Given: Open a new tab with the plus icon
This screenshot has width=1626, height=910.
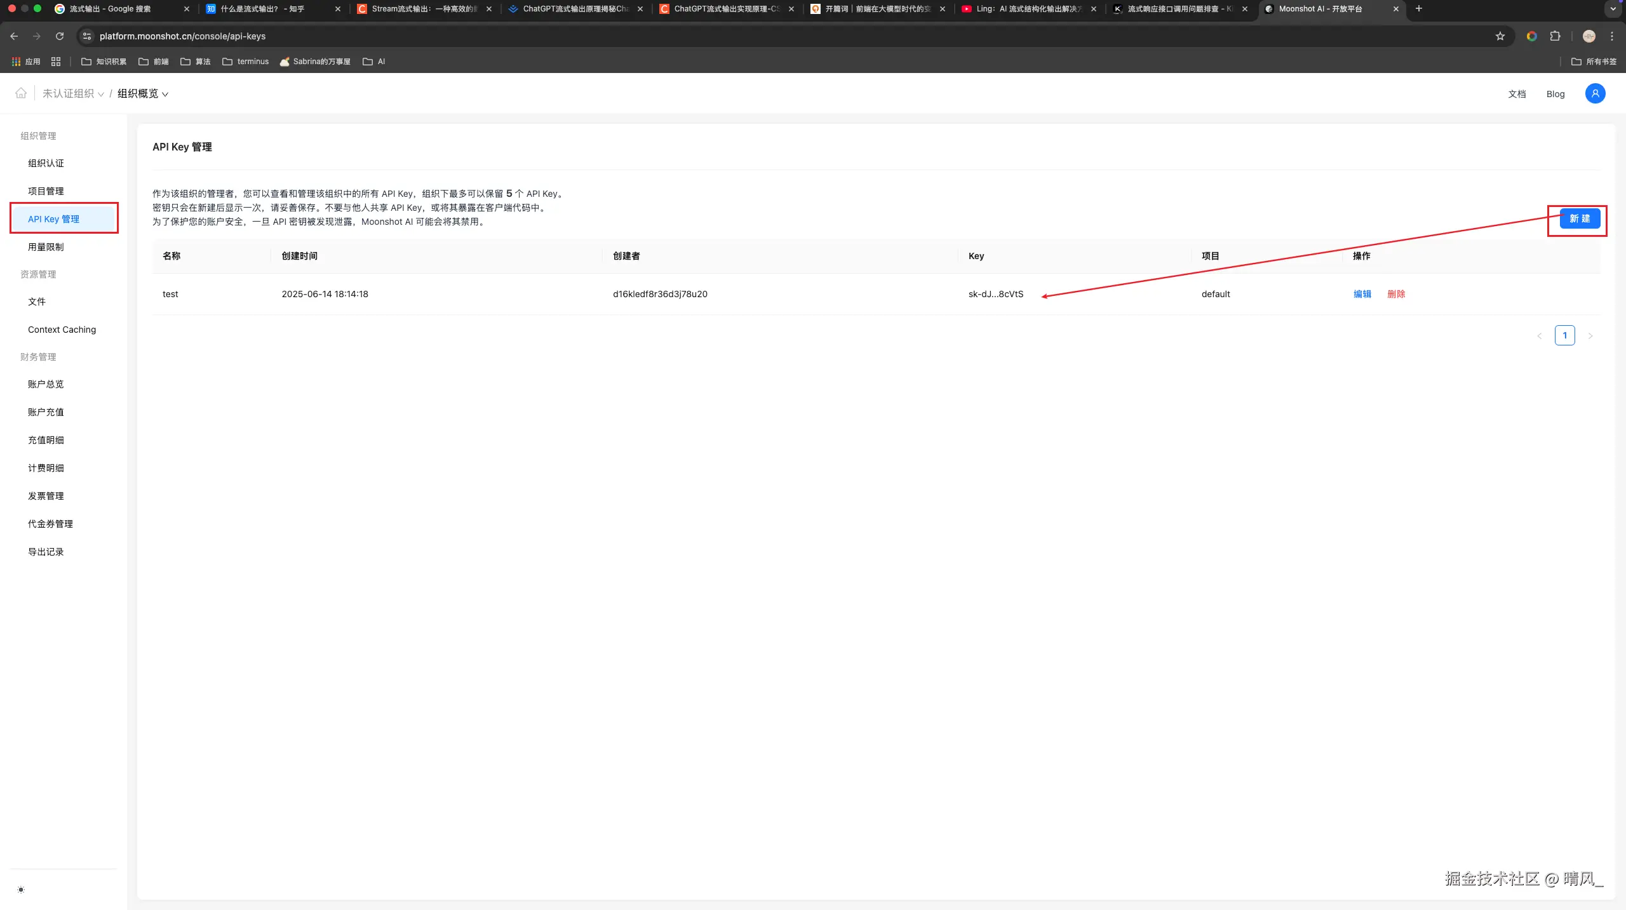Looking at the screenshot, I should 1419,9.
